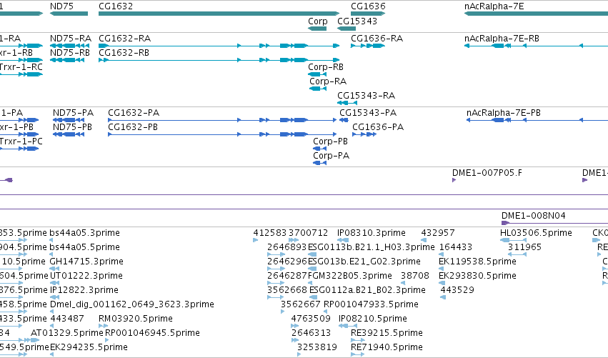Select feature 432957
The image size is (608, 358).
(x=438, y=233)
